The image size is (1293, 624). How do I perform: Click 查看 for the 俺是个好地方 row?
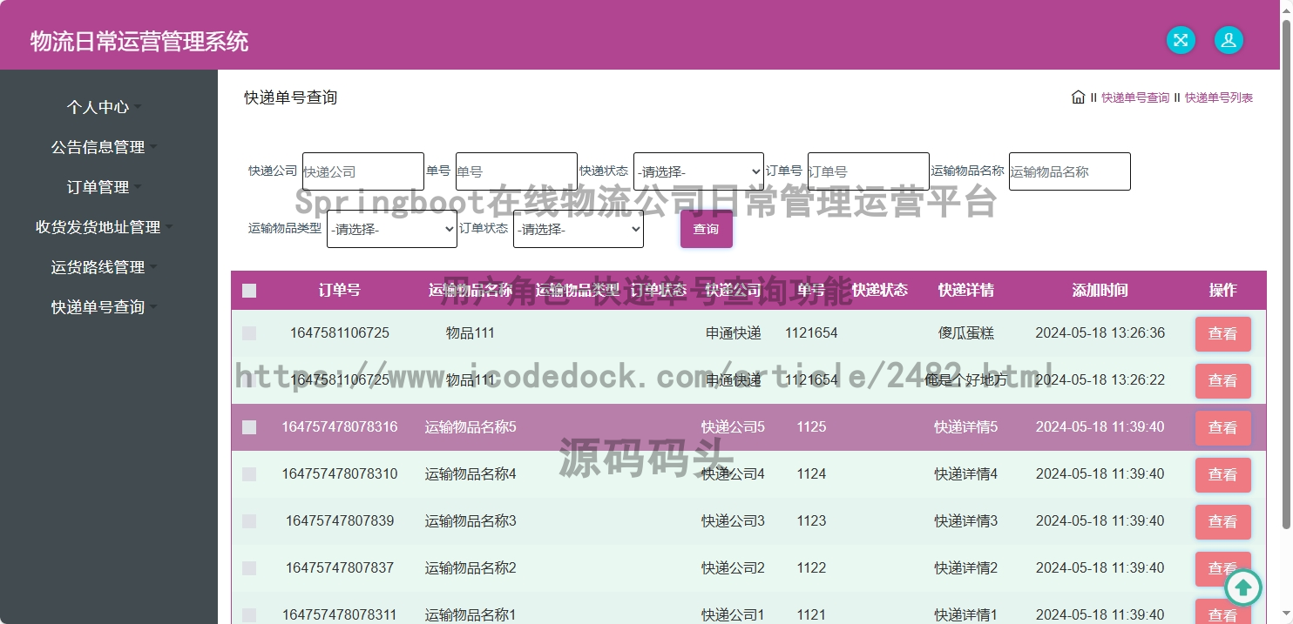click(1222, 381)
